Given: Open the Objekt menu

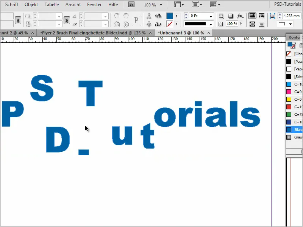Looking at the screenshot, I should 31,5.
